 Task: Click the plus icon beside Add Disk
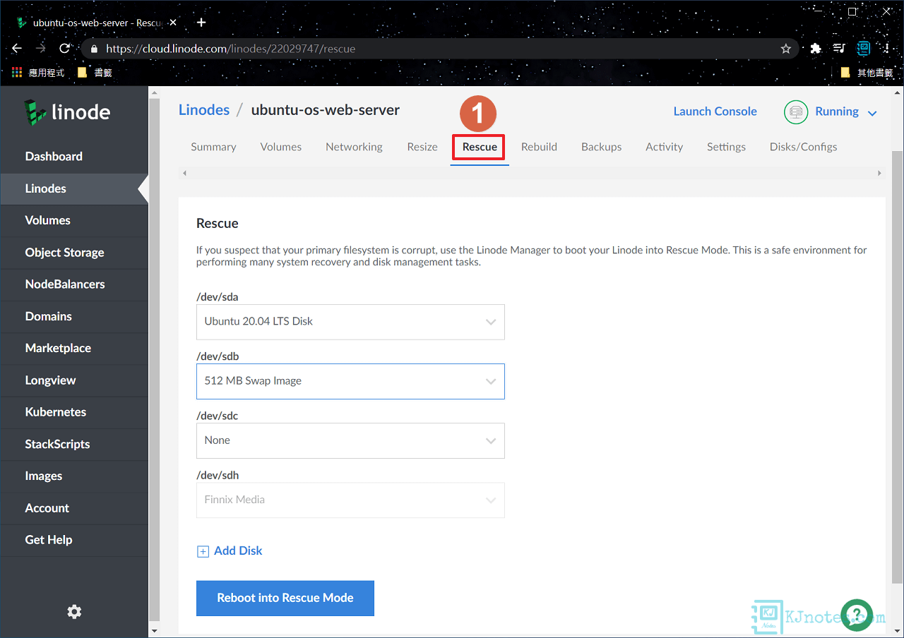203,551
